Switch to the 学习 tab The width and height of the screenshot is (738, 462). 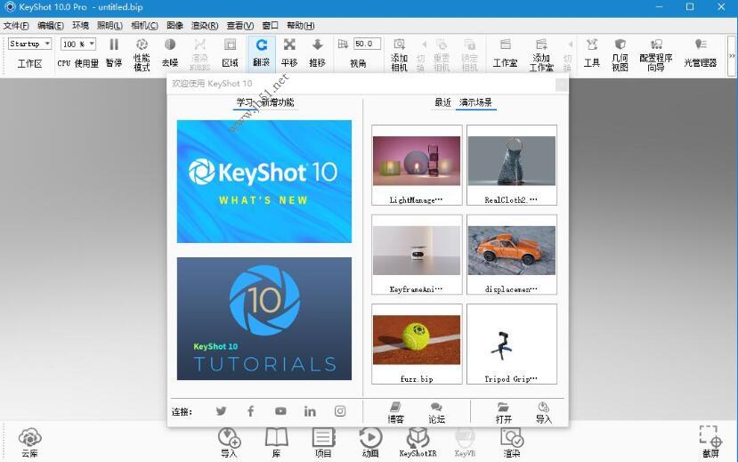[244, 102]
